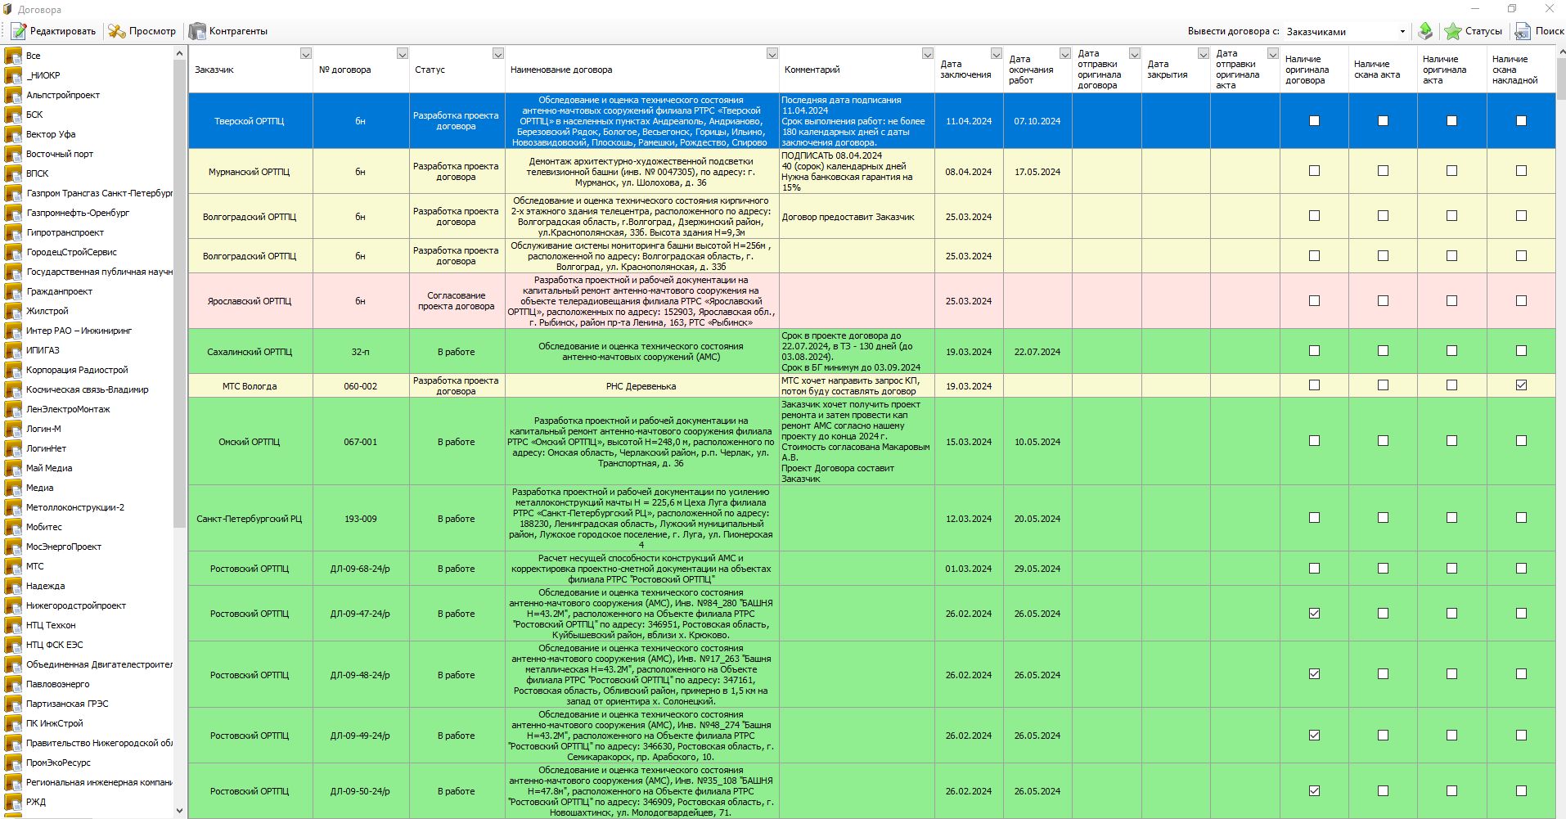
Task: Click the Гражданпроект folder icon
Action: (13, 291)
